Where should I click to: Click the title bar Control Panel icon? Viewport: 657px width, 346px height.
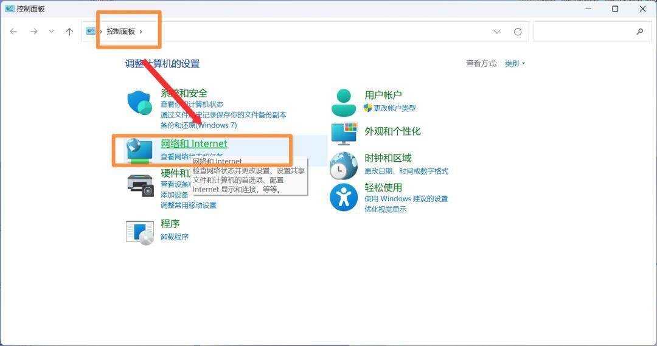pos(10,9)
